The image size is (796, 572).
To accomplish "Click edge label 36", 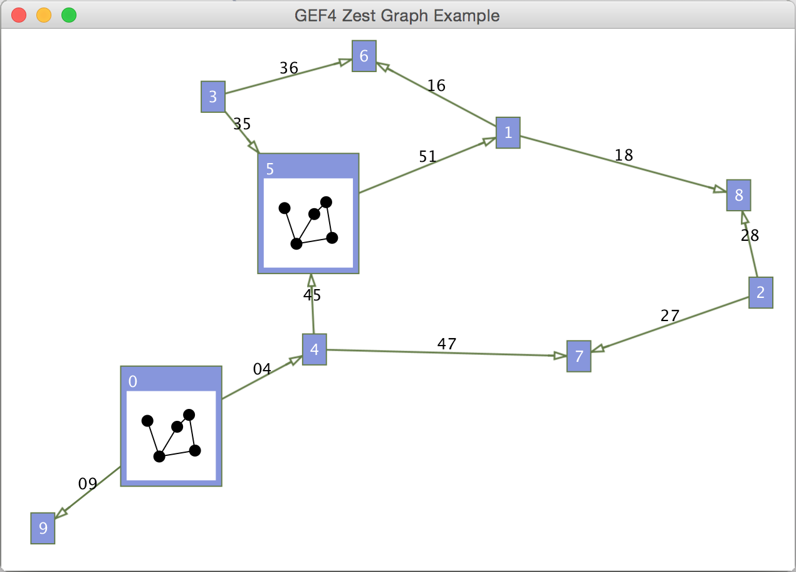I will click(x=289, y=68).
